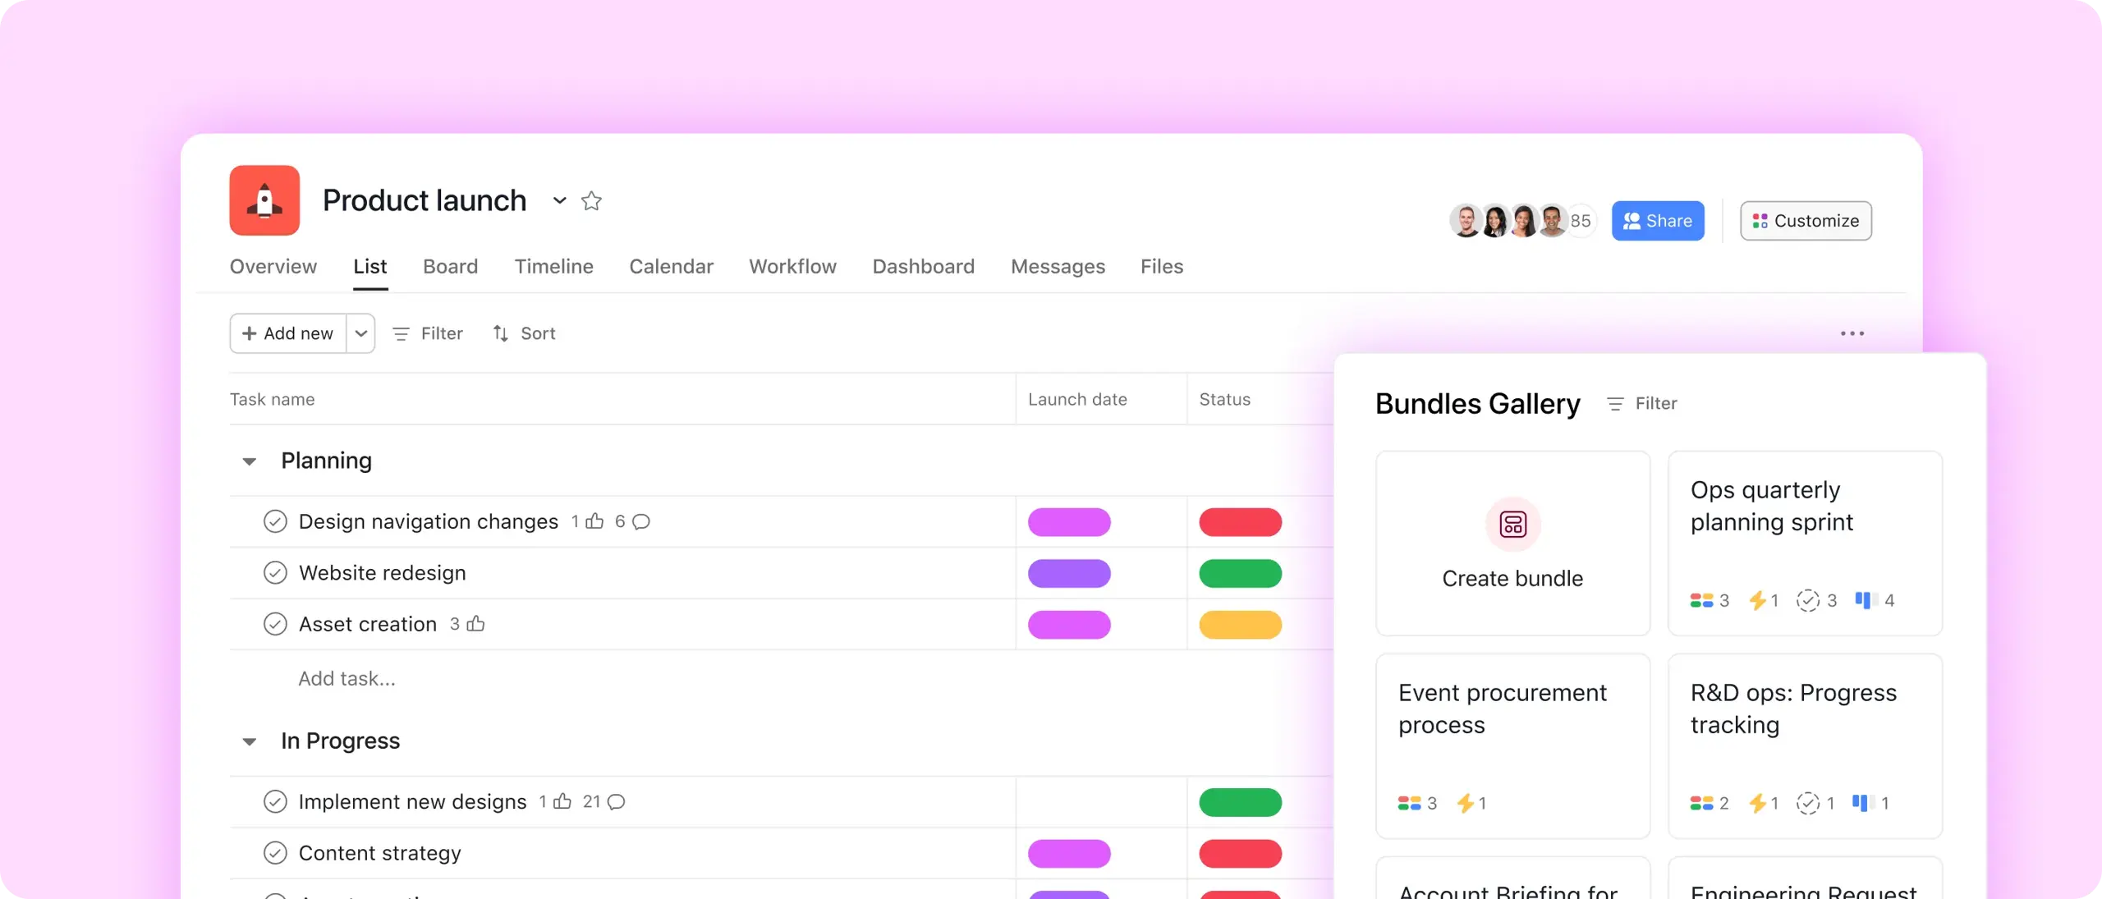Open the Sort option
The width and height of the screenshot is (2102, 899).
(x=524, y=333)
